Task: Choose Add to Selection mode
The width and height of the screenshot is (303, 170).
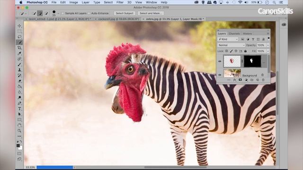Action: coord(40,13)
